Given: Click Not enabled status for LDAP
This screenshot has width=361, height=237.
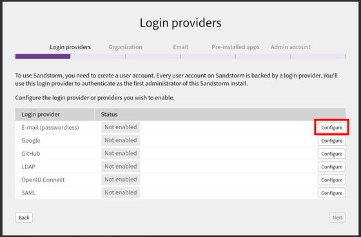Looking at the screenshot, I should (121, 167).
